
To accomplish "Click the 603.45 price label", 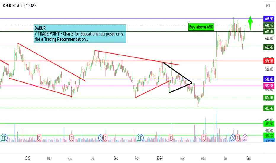I will 269,47.
